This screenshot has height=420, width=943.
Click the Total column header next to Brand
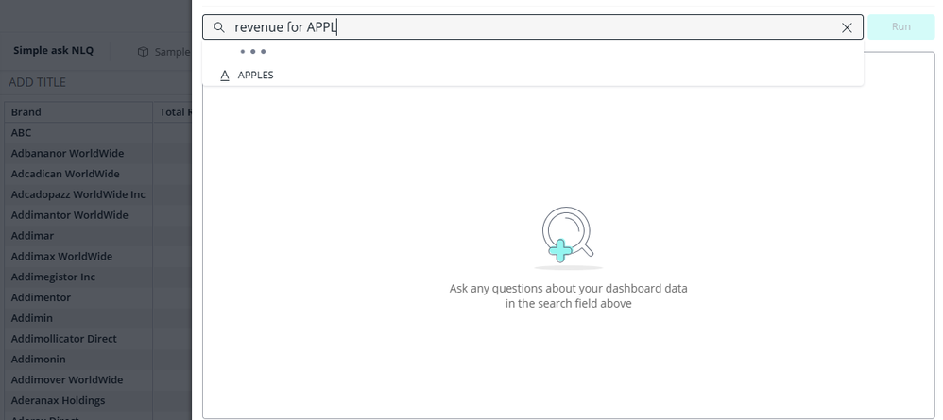tap(175, 111)
